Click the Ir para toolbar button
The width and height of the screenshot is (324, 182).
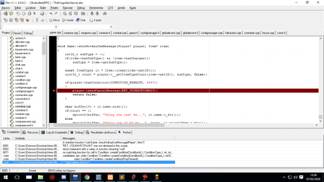[95, 20]
